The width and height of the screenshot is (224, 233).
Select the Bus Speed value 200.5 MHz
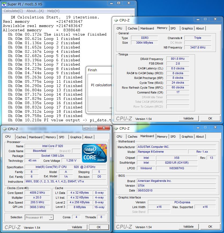pyautogui.click(x=37, y=202)
